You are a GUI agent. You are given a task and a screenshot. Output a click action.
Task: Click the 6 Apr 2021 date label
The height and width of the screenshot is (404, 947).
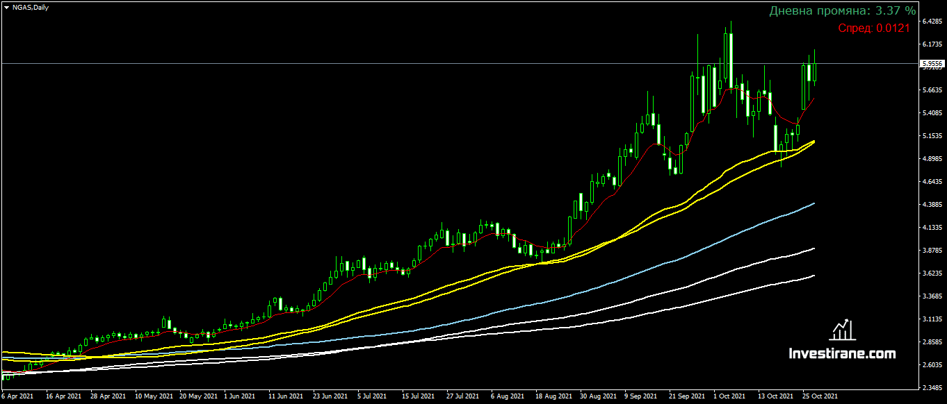(17, 396)
